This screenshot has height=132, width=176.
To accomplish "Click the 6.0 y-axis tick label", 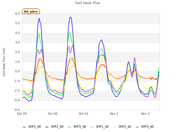I will 17,13.
